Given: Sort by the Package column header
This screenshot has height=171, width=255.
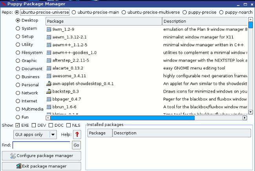Looking at the screenshot, I should [104, 21].
